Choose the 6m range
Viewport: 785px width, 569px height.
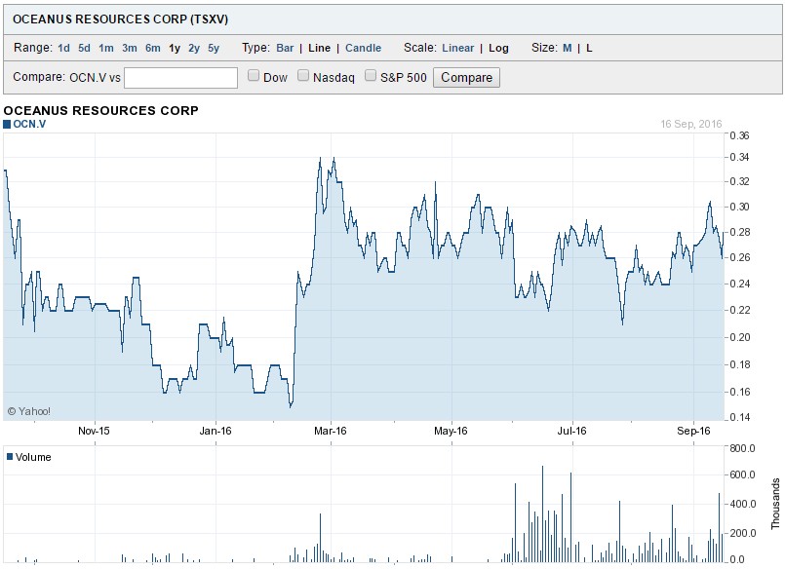pos(153,48)
